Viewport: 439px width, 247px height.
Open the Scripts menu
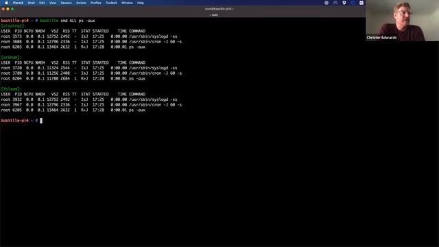pos(81,3)
